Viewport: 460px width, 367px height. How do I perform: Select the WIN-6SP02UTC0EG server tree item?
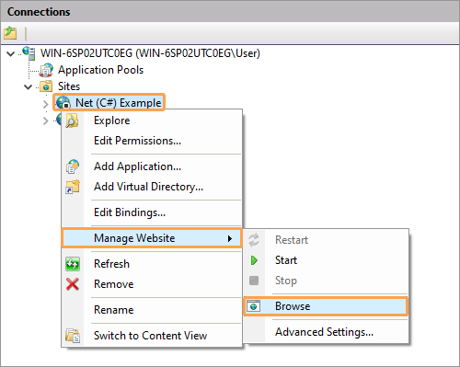(x=150, y=53)
